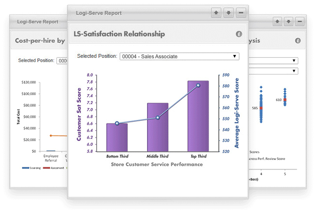This screenshot has height=215, width=316.
Task: Select the Bottom Third bar in chart
Action: click(x=117, y=138)
